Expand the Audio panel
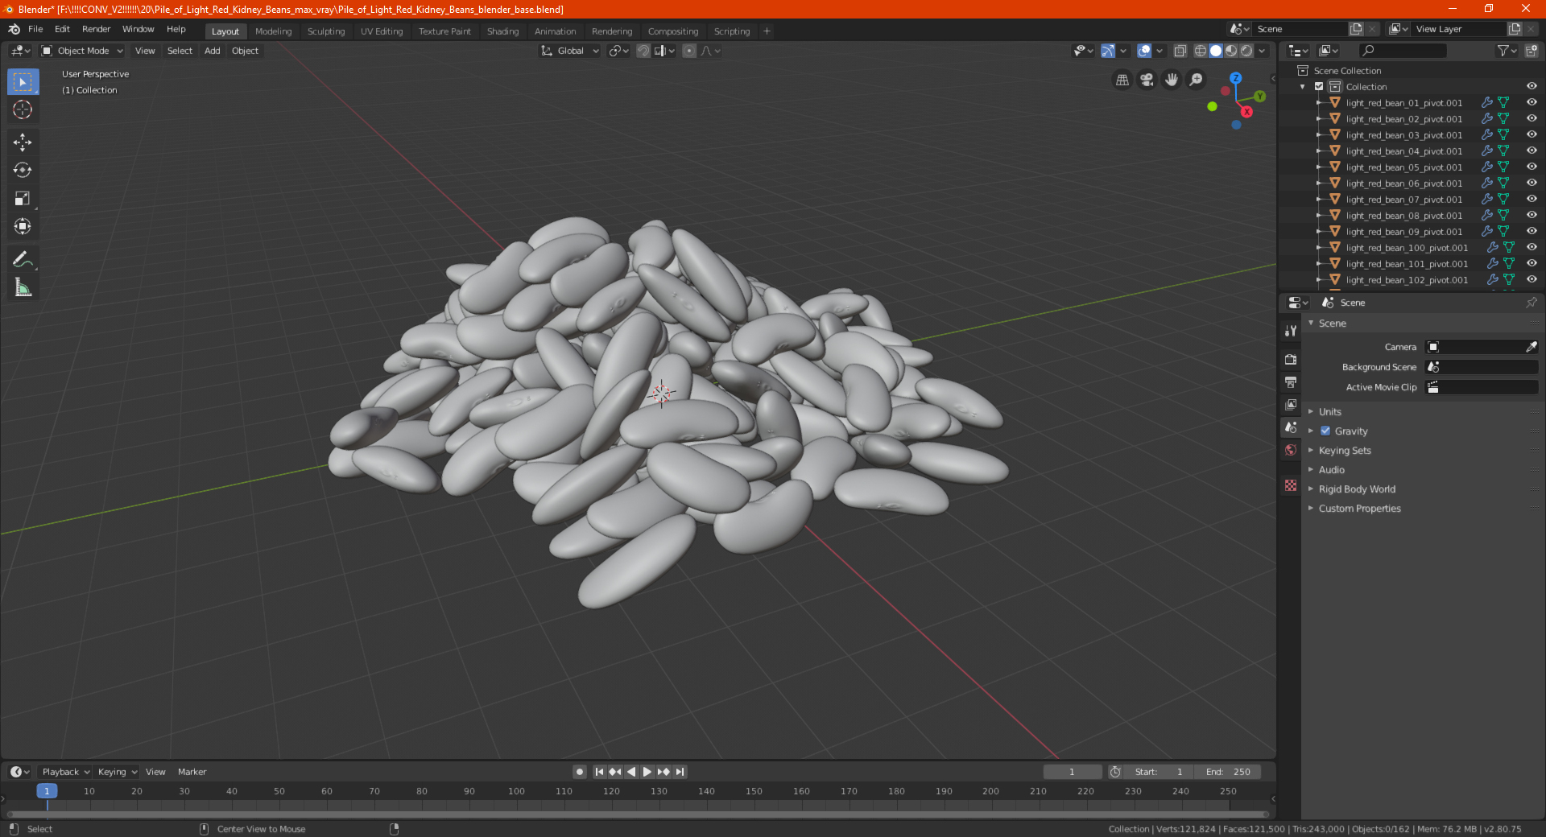The height and width of the screenshot is (837, 1546). tap(1331, 470)
